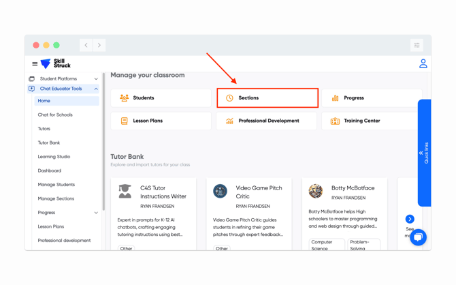Click the Progress bar chart icon
Image resolution: width=456 pixels, height=285 pixels.
(335, 98)
